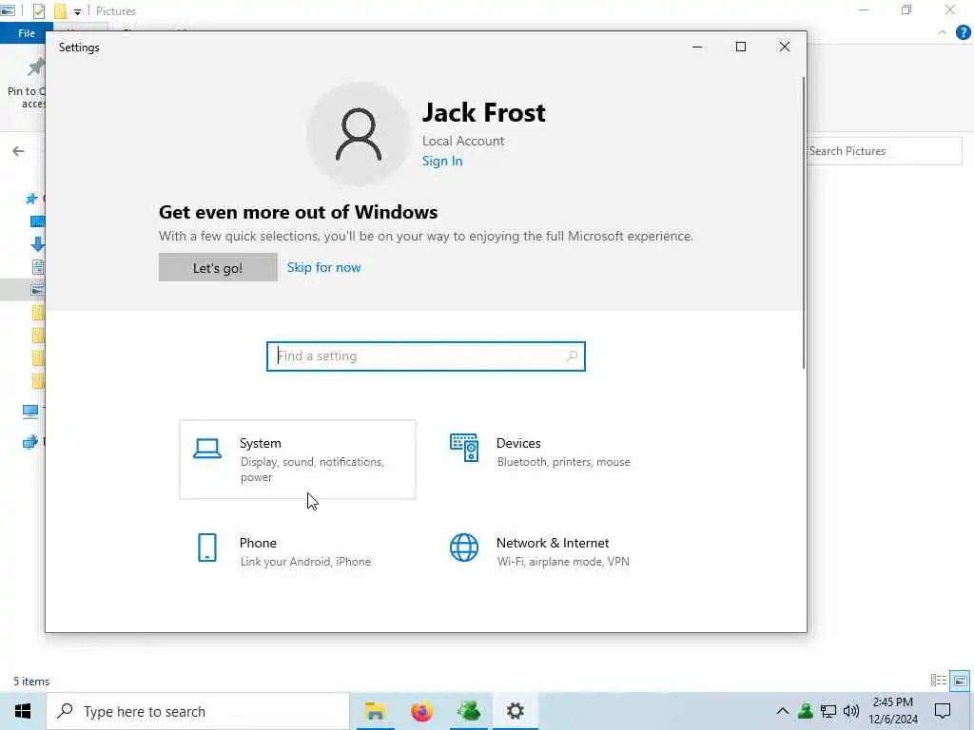This screenshot has width=974, height=730.
Task: Click the taskbar Type here to search box
Action: 198,711
